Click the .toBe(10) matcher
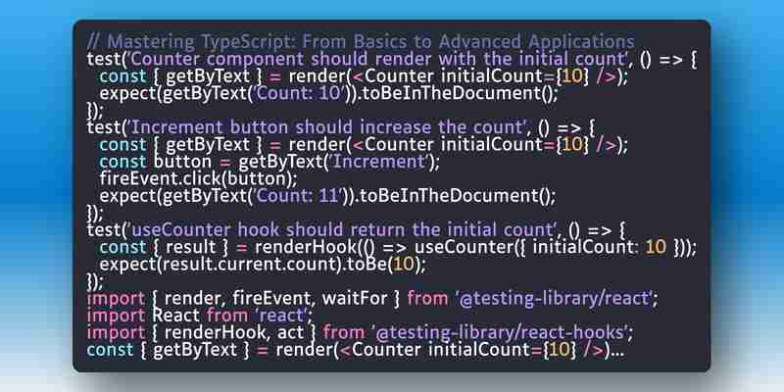The image size is (784, 392). (384, 264)
